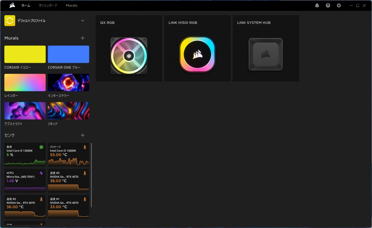Click the 5 % CPU load value
The width and height of the screenshot is (372, 228).
click(x=10, y=155)
